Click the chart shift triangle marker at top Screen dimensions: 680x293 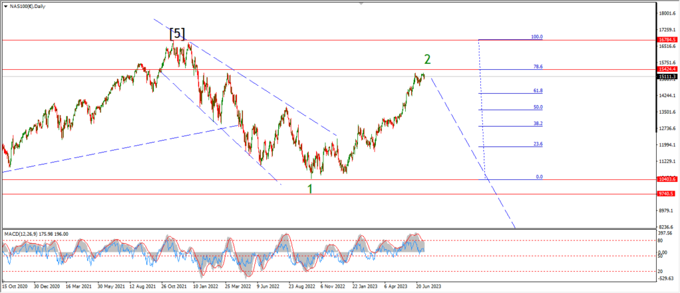click(362, 3)
